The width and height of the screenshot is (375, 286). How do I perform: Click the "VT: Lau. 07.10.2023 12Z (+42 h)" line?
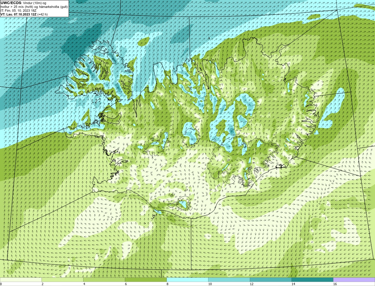[x=24, y=14]
